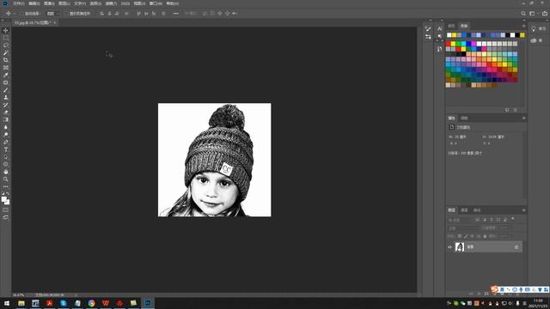Viewport: 550px width, 309px height.
Task: Open the Image menu
Action: click(49, 3)
